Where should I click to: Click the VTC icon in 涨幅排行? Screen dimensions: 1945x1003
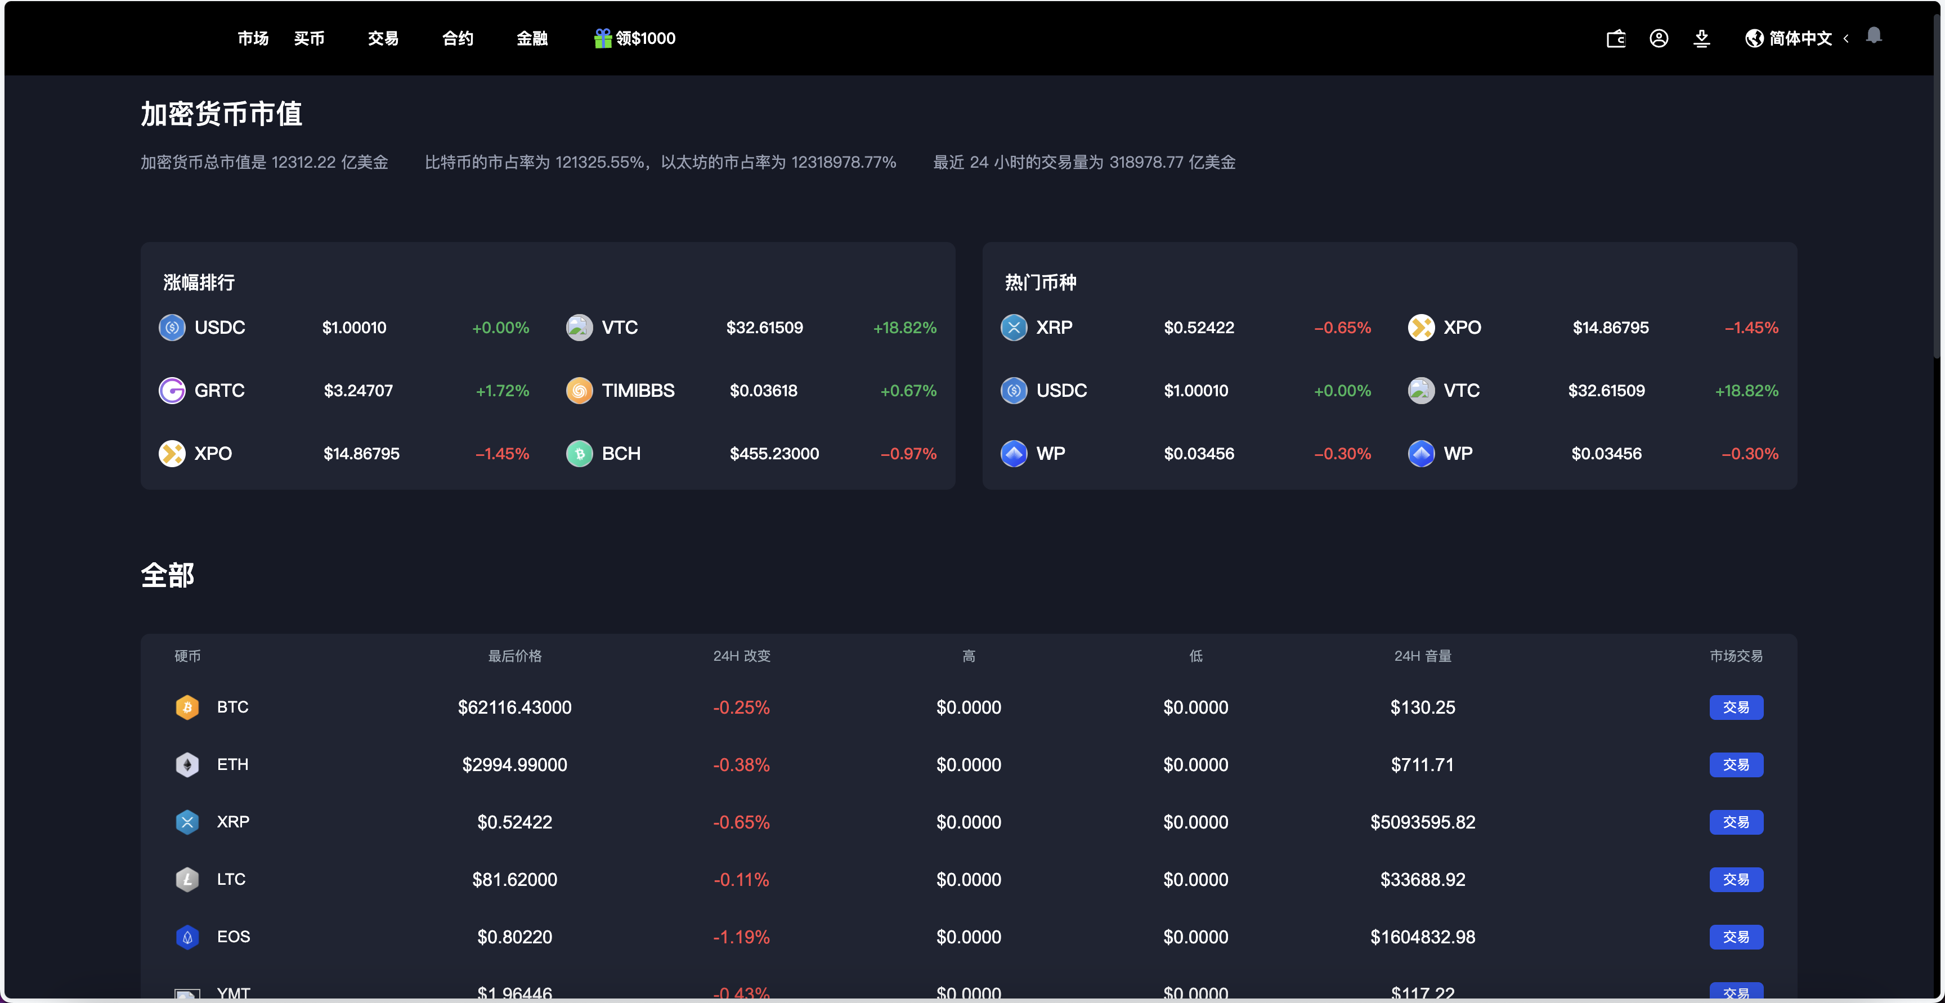point(579,328)
